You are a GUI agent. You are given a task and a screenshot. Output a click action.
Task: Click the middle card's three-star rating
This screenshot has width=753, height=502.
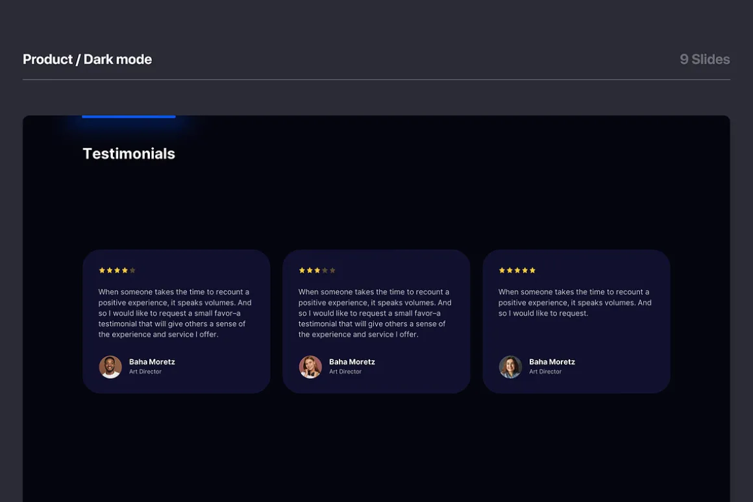(x=317, y=270)
